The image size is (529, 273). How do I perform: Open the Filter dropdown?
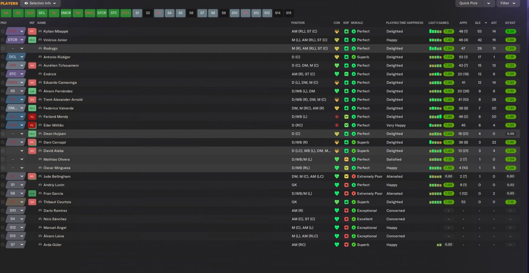(508, 3)
